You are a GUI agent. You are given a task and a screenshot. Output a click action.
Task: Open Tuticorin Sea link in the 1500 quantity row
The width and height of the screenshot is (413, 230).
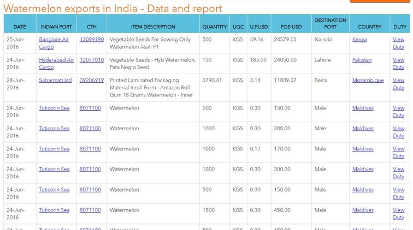pyautogui.click(x=54, y=210)
